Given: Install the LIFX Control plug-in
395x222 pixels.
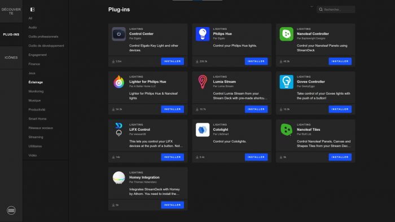Looking at the screenshot, I should 172,157.
